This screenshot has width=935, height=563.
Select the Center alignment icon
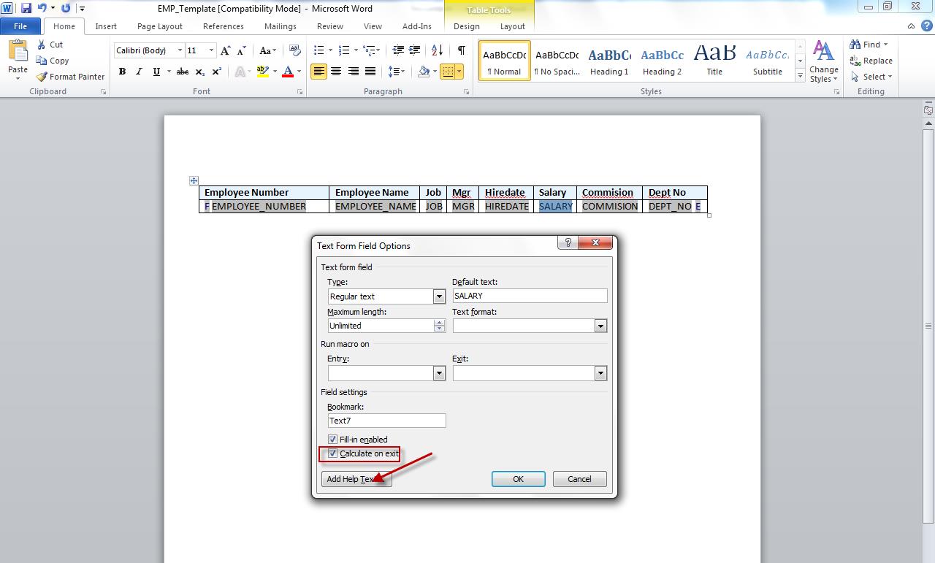pyautogui.click(x=335, y=71)
